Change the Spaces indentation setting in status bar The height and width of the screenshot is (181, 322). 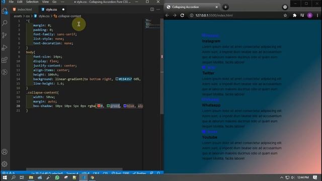coord(72,173)
